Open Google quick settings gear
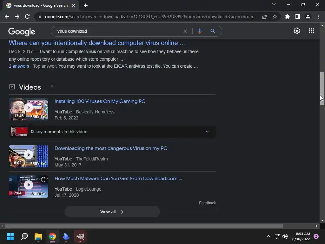Viewport: 325px width, 244px height. (297, 31)
